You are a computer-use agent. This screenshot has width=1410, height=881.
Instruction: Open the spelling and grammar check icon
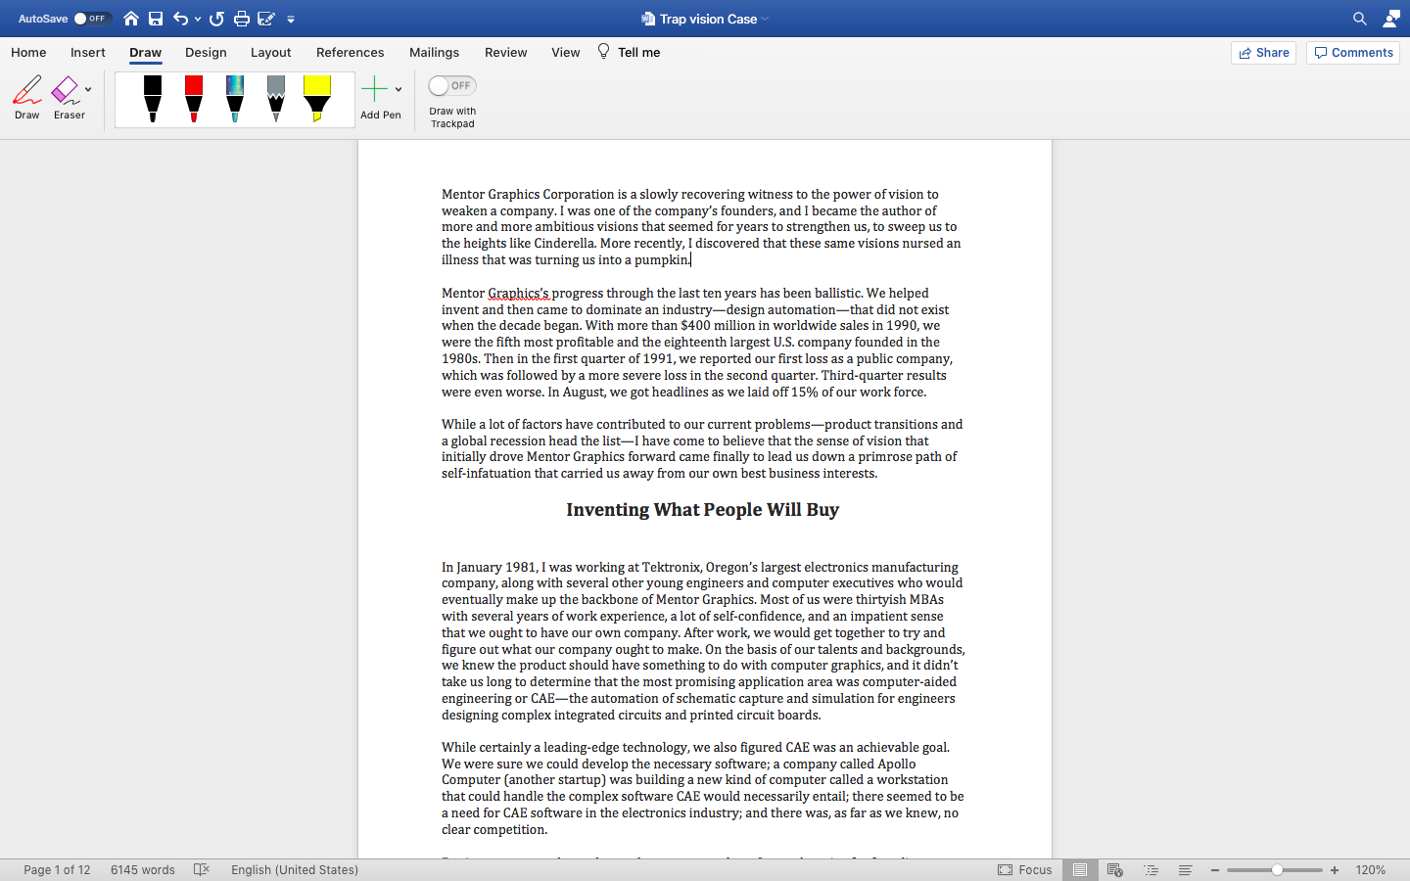click(x=202, y=869)
